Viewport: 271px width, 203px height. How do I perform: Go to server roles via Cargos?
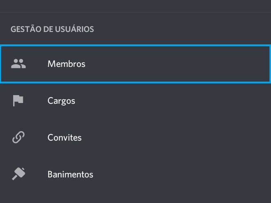[135, 100]
